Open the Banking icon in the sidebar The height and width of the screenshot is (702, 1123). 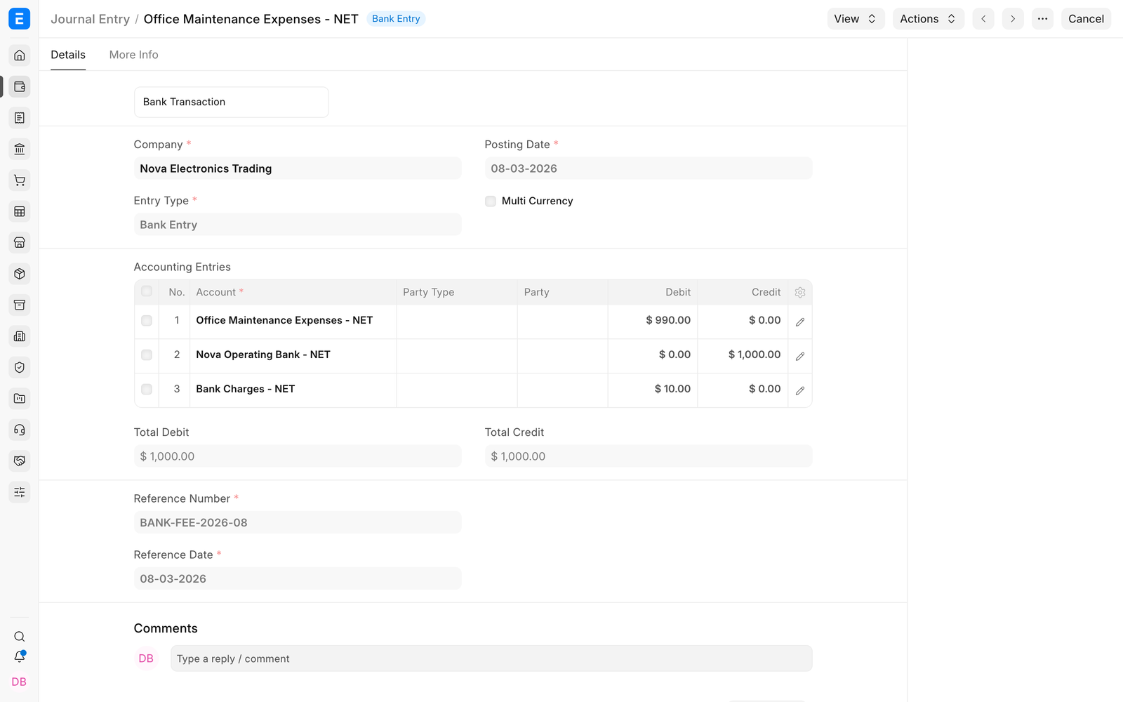pyautogui.click(x=20, y=149)
